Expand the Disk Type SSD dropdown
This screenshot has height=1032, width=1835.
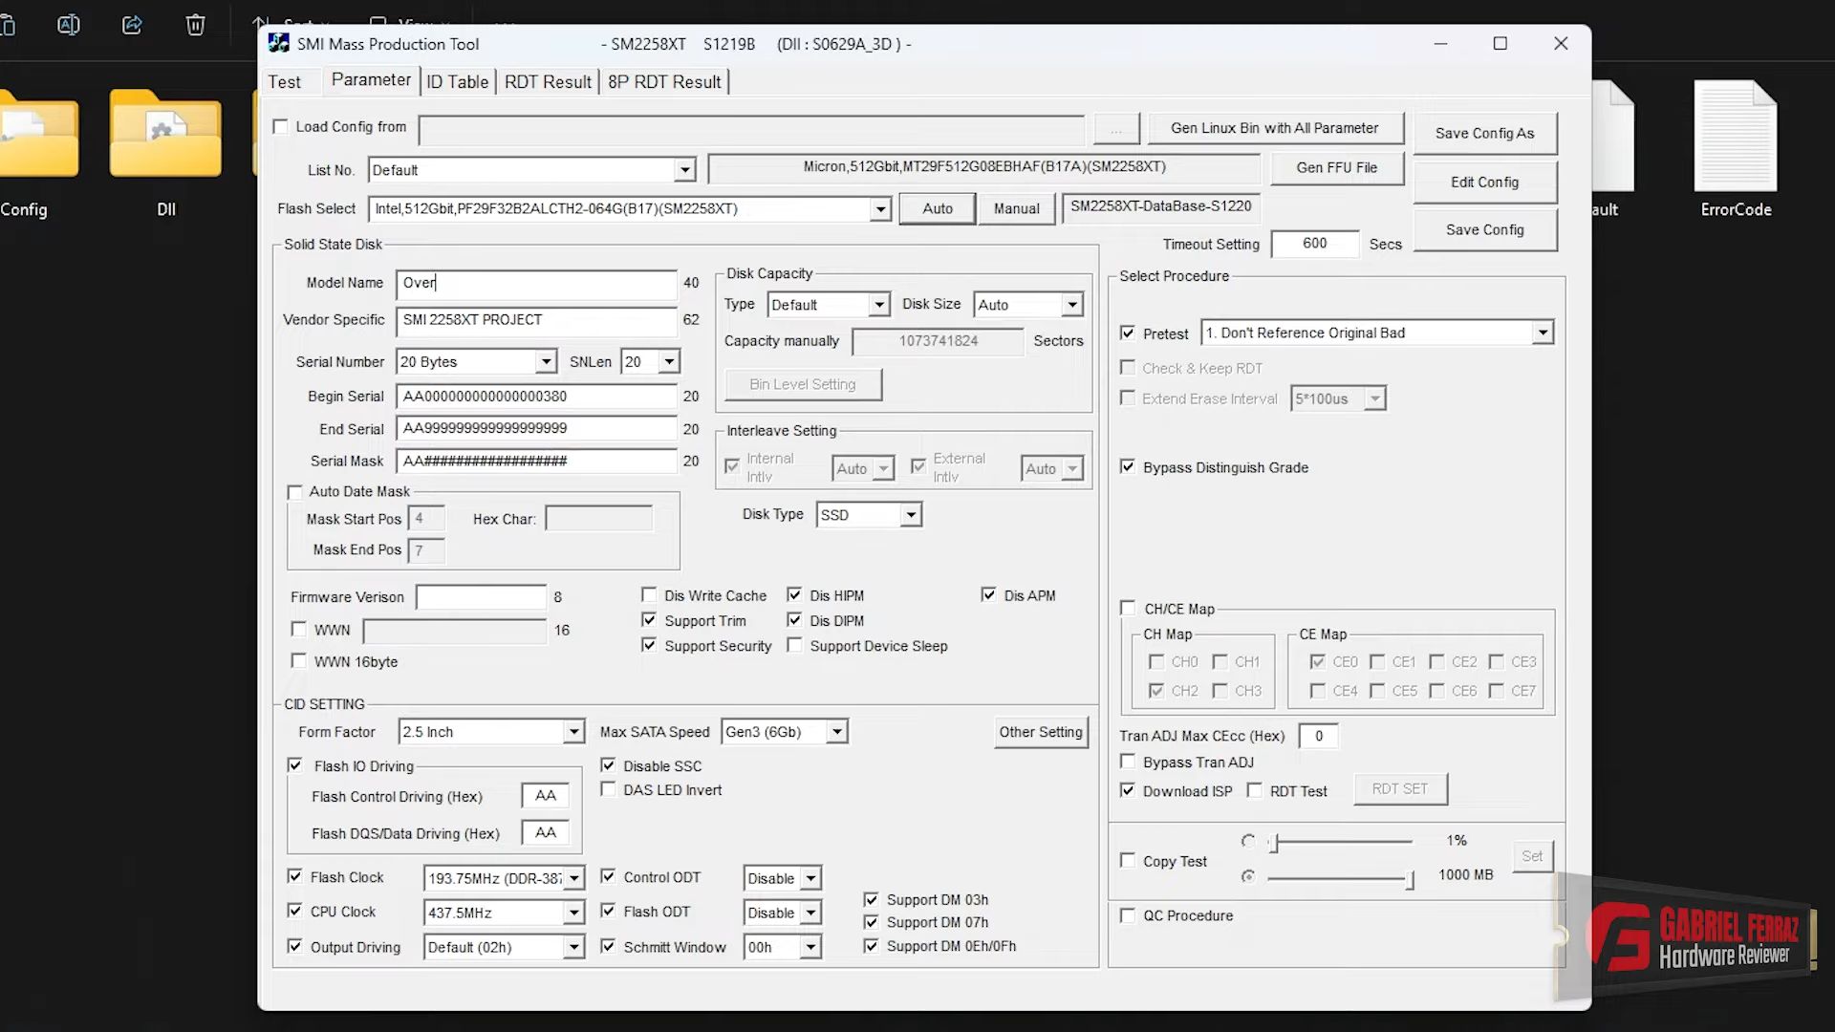(911, 515)
